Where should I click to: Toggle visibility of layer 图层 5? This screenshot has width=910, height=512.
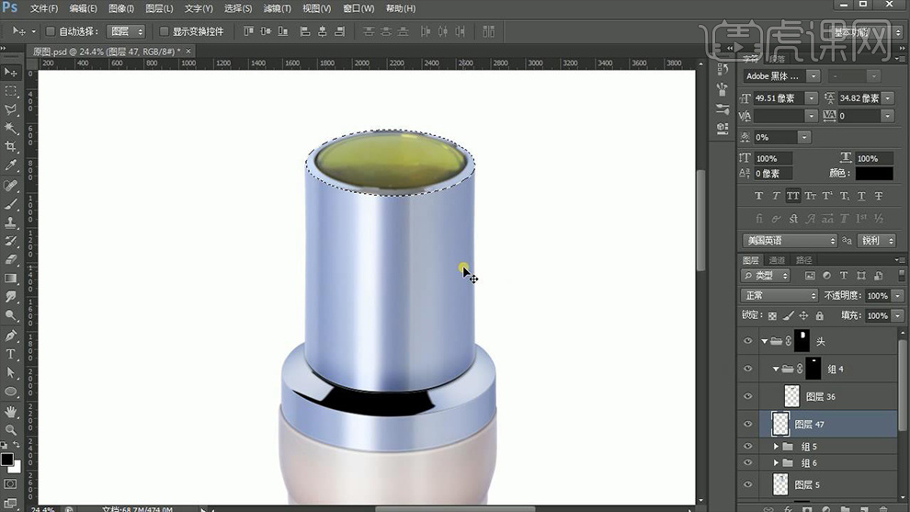coord(748,484)
